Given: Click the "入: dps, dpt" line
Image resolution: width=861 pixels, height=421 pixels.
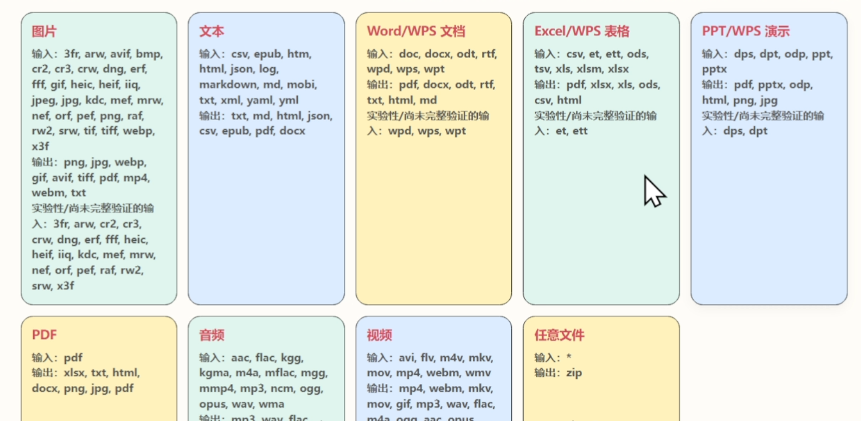Looking at the screenshot, I should point(735,131).
